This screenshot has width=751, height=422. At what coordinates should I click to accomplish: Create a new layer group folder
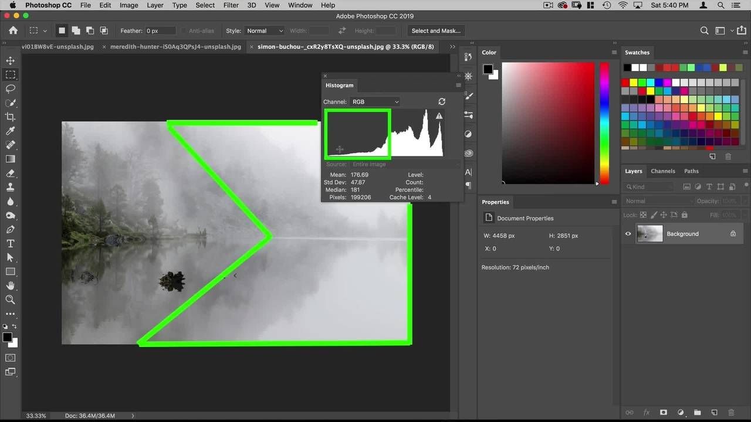698,413
